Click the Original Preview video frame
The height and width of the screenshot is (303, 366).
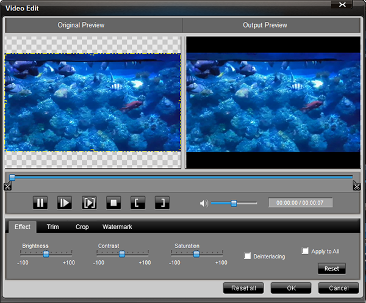coord(93,103)
